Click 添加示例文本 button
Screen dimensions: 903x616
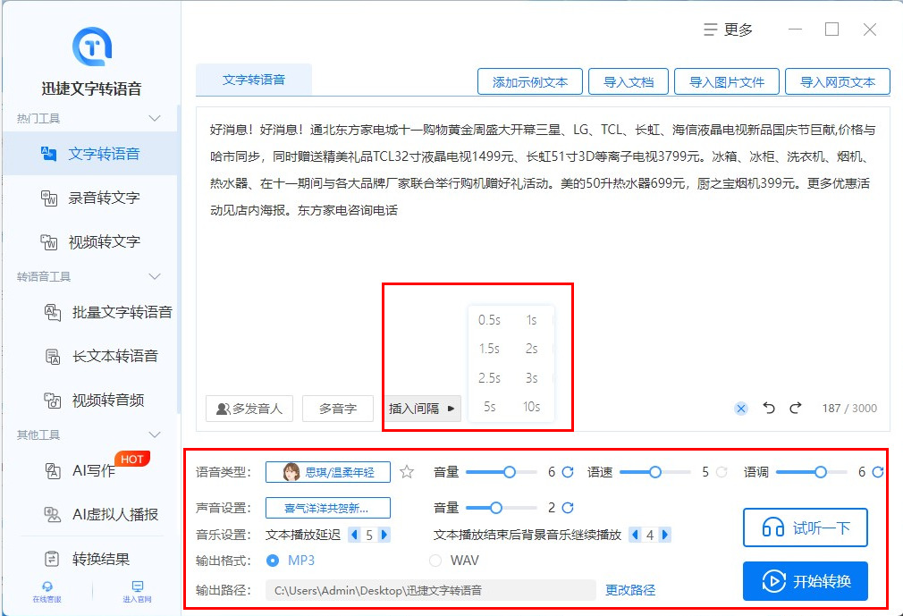click(x=530, y=81)
